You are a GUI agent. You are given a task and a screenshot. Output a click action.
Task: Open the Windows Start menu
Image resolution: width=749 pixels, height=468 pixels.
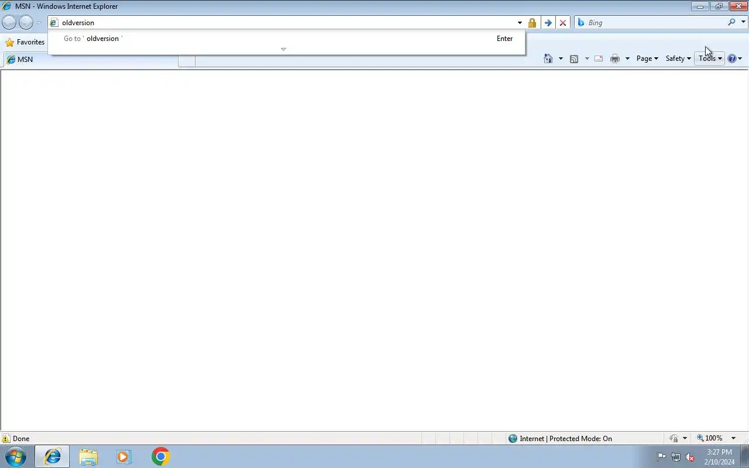coord(16,456)
